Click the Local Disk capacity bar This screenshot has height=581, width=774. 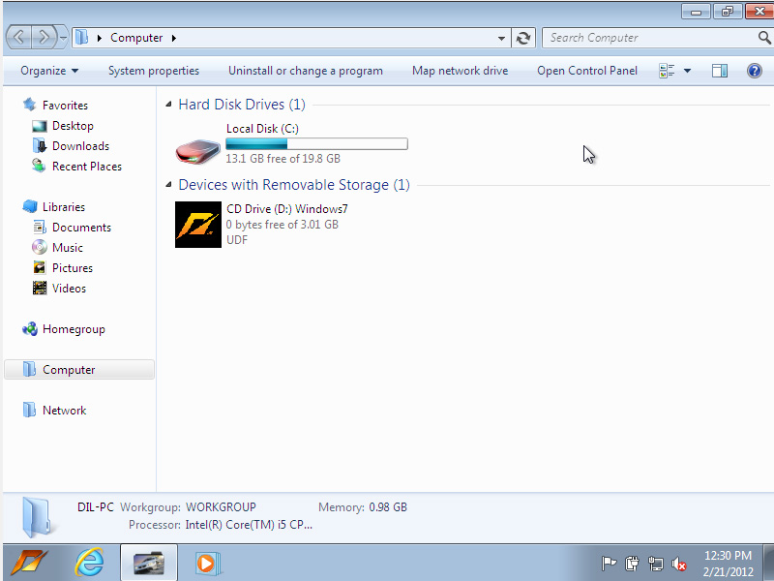click(316, 144)
